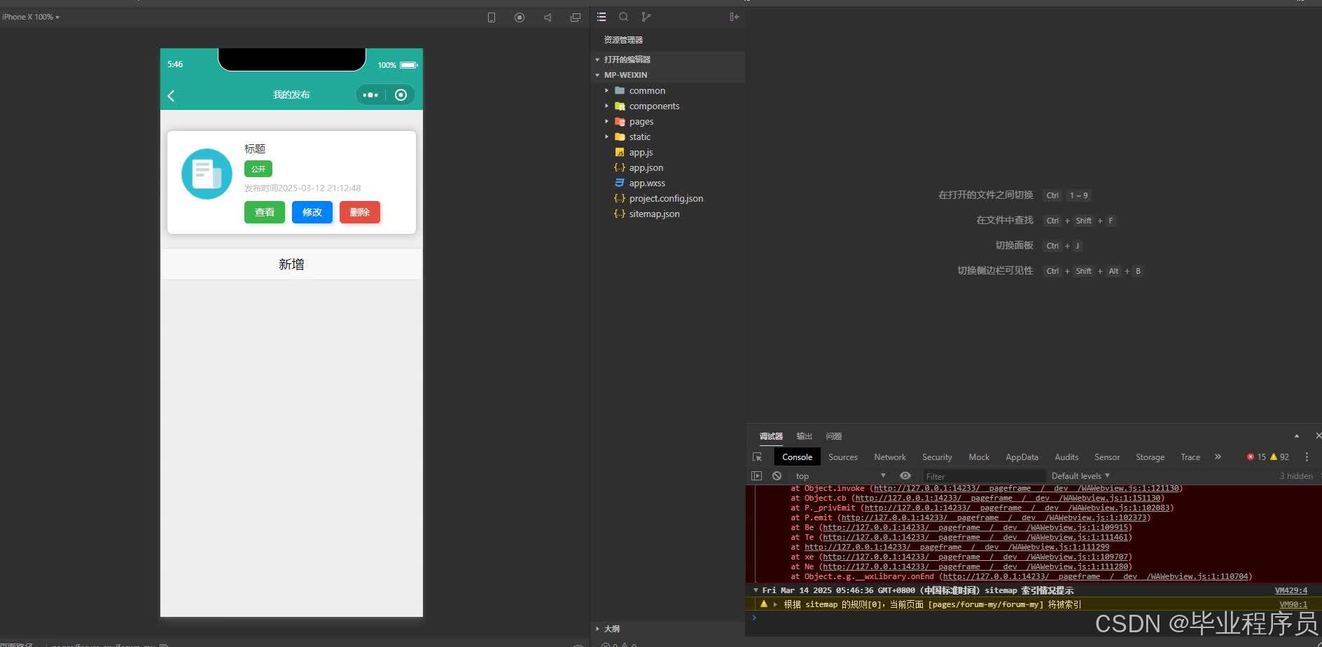Click the blue 修改 button
This screenshot has width=1322, height=647.
tap(312, 212)
